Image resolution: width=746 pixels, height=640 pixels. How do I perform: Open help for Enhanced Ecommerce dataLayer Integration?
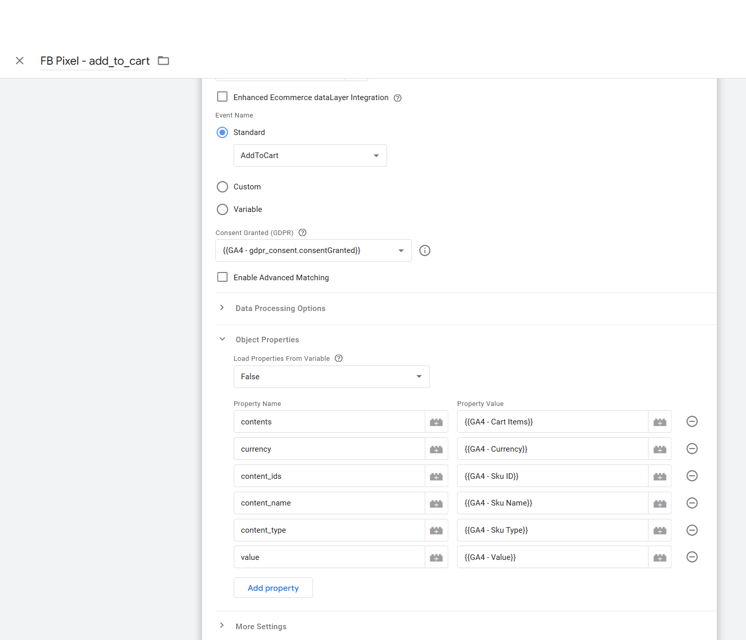pos(397,98)
